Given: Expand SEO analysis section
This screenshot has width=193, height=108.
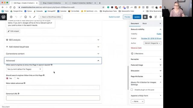Looking at the screenshot, I should pyautogui.click(x=53, y=40).
